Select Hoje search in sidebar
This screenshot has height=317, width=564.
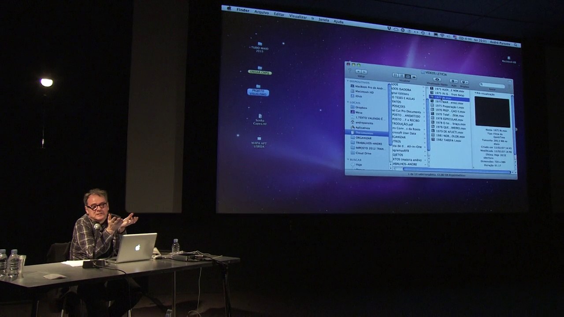356,164
